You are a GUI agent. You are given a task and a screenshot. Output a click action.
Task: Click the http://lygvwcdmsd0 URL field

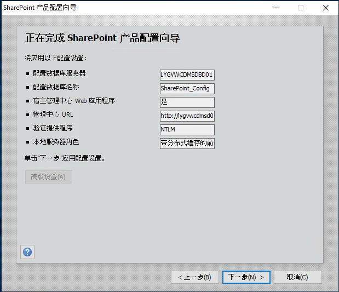click(x=187, y=116)
